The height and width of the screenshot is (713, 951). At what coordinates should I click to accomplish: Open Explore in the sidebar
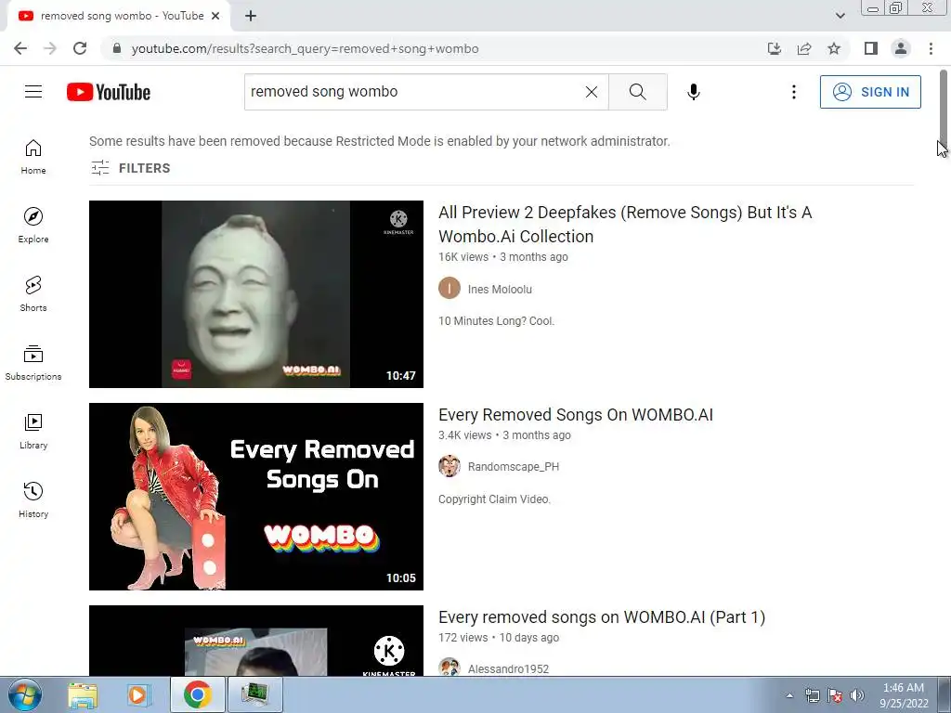33,226
